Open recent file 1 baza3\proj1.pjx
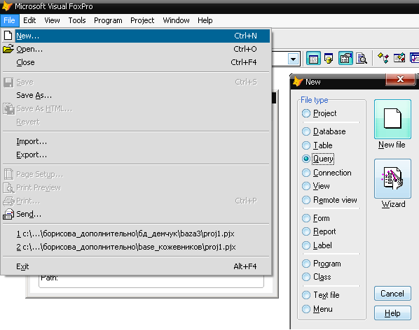 [x=136, y=234]
